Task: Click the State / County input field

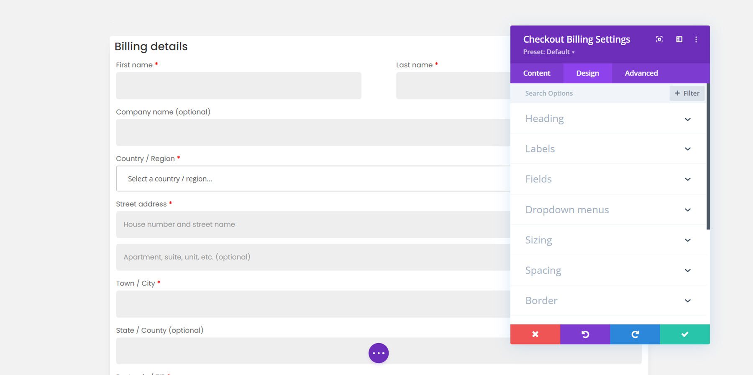Action: tap(379, 351)
